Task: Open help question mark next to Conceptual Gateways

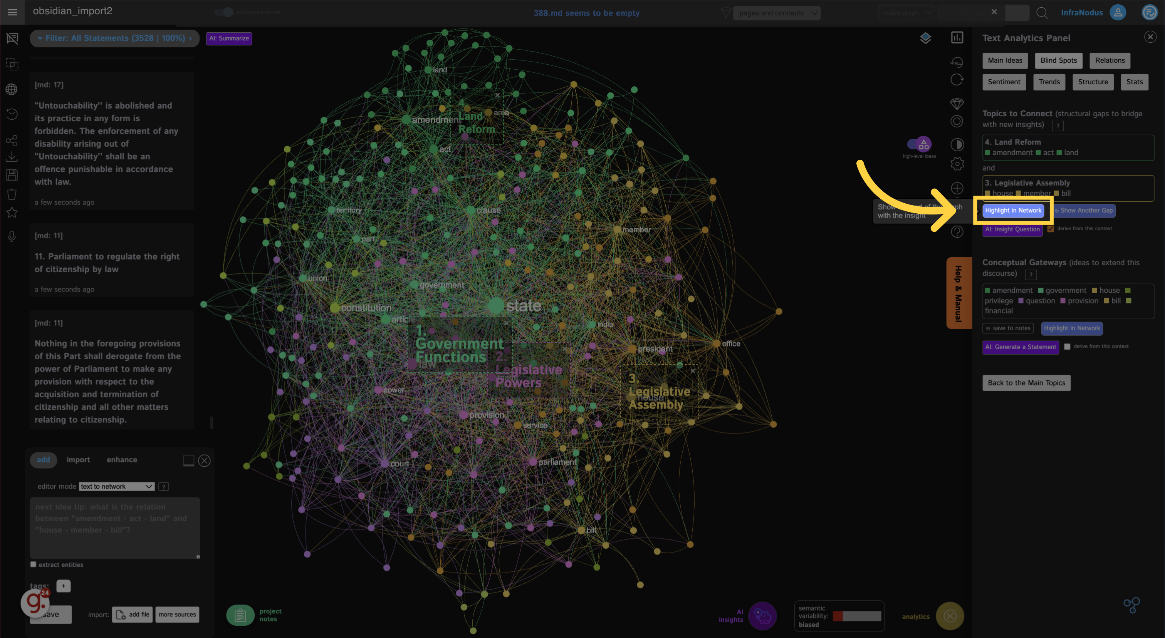Action: (x=1031, y=274)
